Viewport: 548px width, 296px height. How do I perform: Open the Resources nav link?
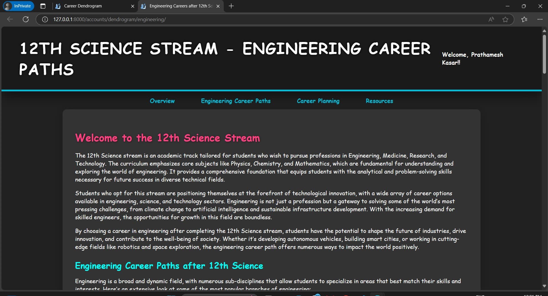(379, 101)
